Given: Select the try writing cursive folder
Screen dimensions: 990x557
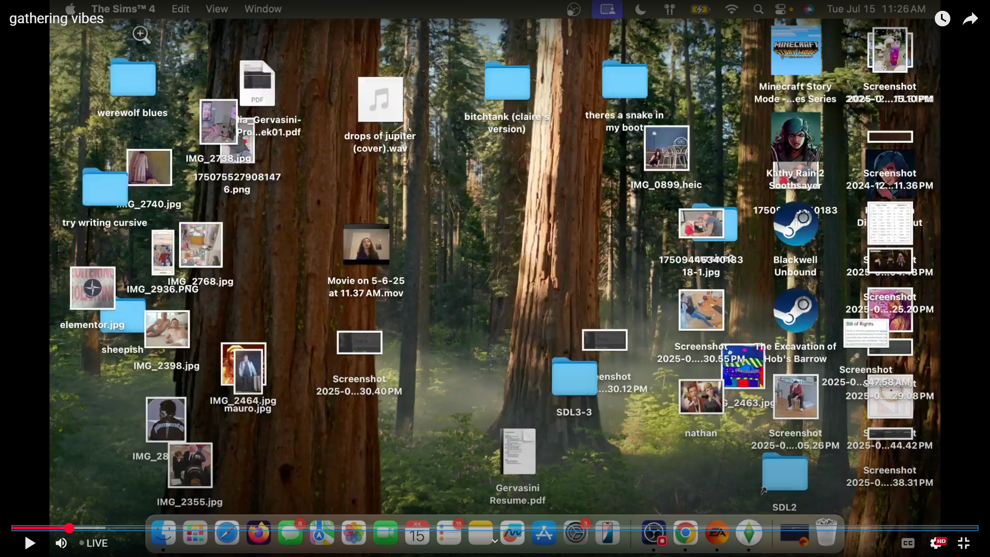Looking at the screenshot, I should (x=105, y=187).
